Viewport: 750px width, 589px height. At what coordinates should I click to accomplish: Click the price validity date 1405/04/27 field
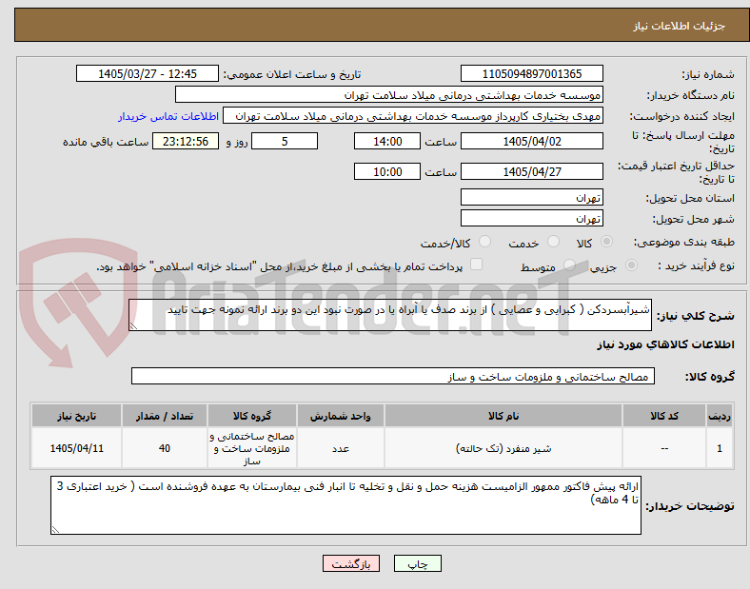tap(532, 171)
